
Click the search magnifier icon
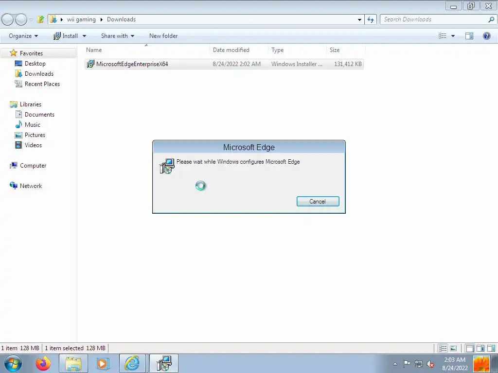(491, 19)
